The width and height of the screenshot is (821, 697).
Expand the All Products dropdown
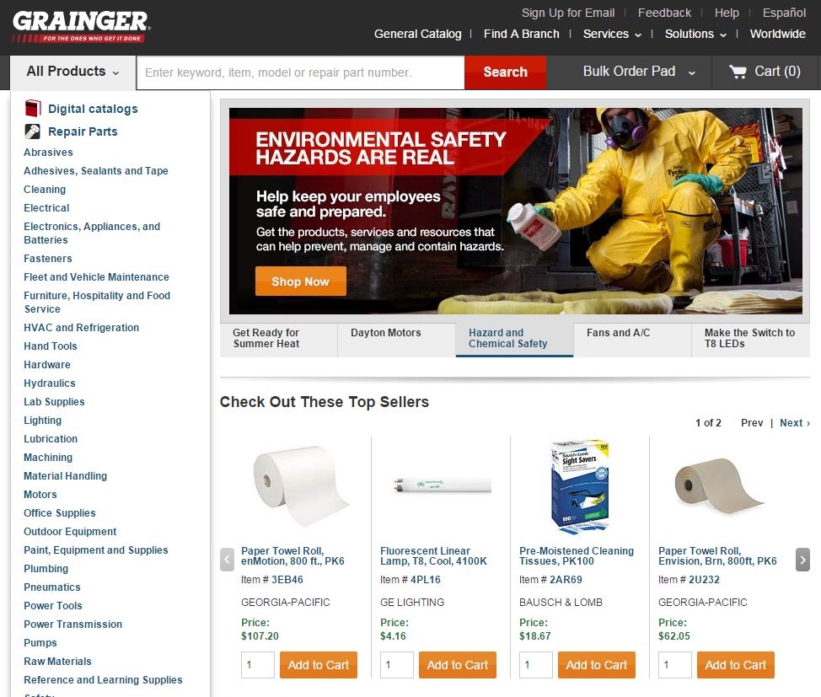click(x=72, y=72)
